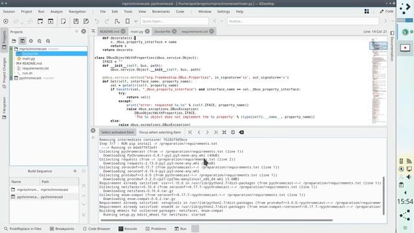Toggle the Problems bottom tool view
The image size is (414, 233).
coord(156,228)
